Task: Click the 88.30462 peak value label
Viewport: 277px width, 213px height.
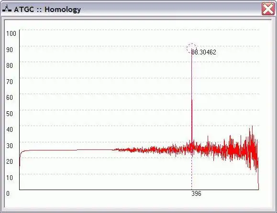Action: click(x=204, y=52)
